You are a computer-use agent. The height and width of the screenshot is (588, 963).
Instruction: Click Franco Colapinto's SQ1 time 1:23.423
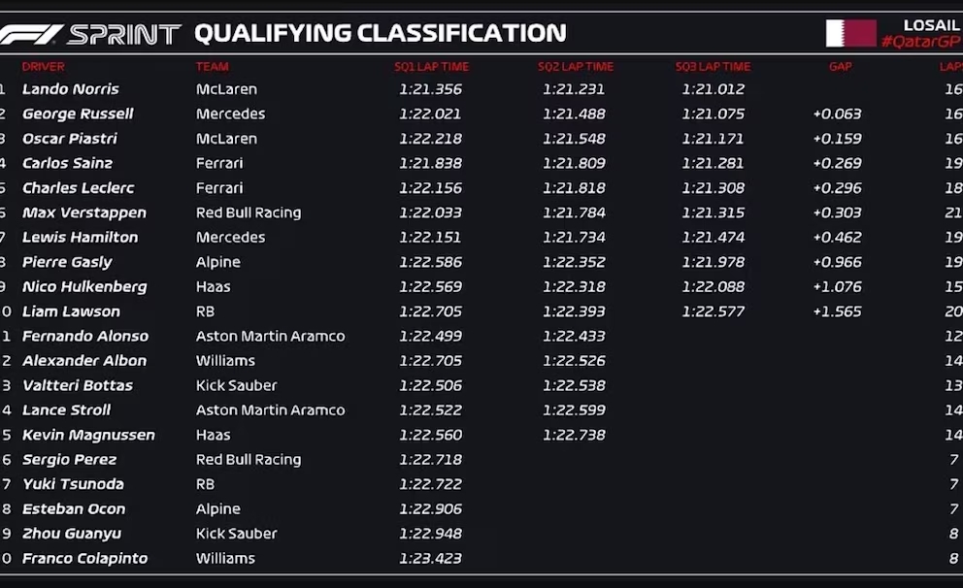coord(430,559)
